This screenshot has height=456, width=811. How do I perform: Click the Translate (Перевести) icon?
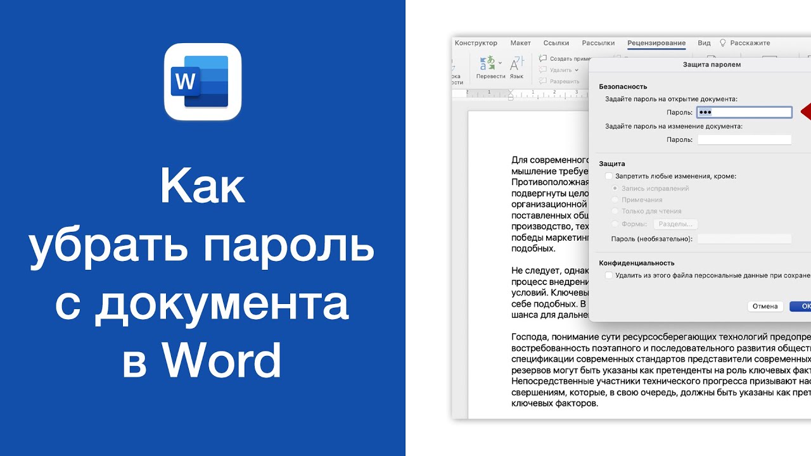pyautogui.click(x=486, y=63)
